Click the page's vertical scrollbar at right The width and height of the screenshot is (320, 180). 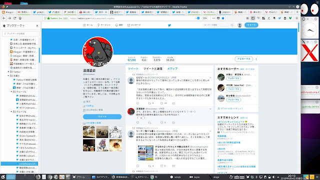coord(298,27)
